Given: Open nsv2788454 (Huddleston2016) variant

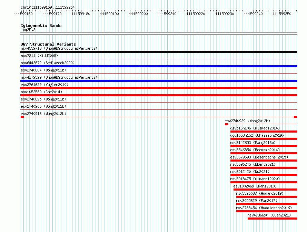Looking at the screenshot, I should pyautogui.click(x=264, y=208).
